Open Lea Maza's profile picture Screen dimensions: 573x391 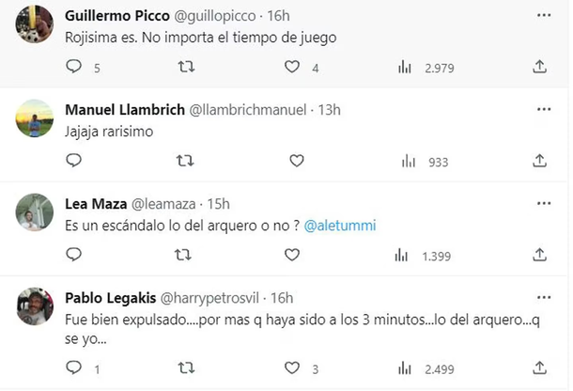(35, 212)
